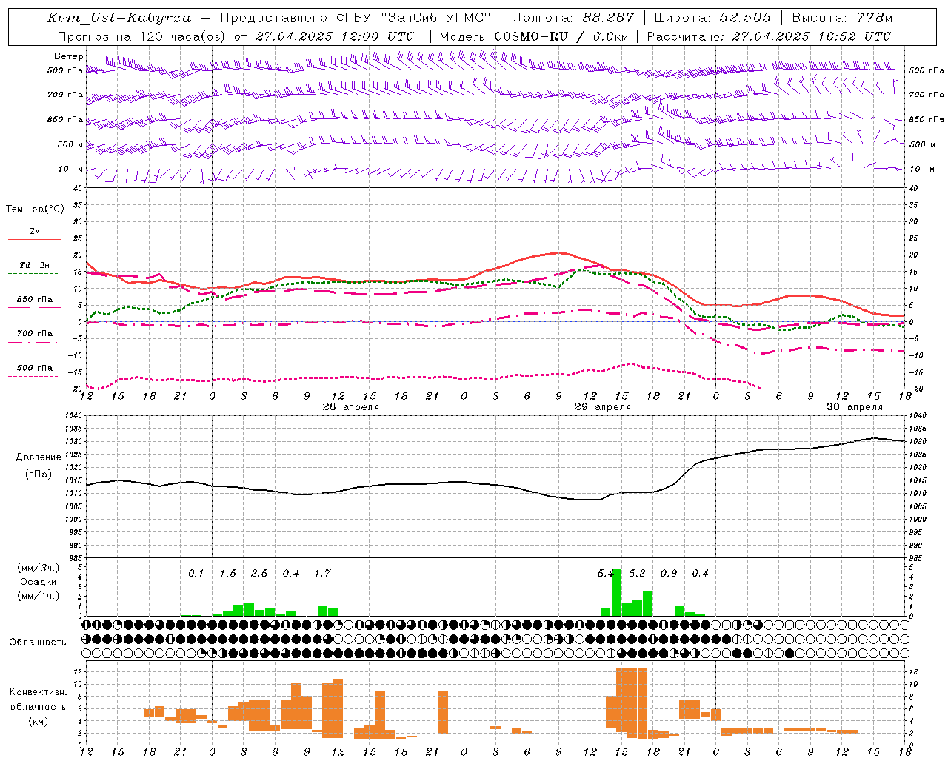Click the 1.5 precipitation value

click(227, 574)
